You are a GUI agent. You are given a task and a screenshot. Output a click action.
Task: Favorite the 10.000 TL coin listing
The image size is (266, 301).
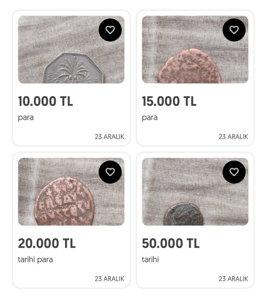tap(110, 30)
